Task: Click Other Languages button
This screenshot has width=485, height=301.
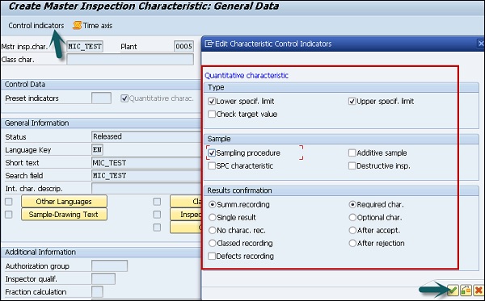Action: (x=64, y=202)
